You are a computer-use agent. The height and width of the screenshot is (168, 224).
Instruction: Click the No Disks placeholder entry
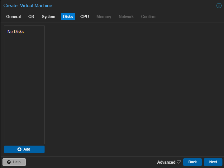point(16,32)
